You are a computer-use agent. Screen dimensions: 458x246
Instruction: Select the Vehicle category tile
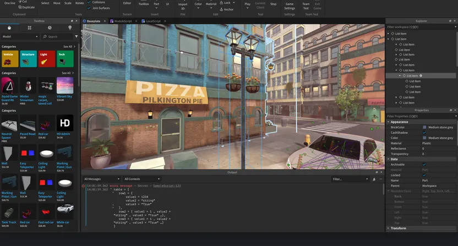[10, 59]
